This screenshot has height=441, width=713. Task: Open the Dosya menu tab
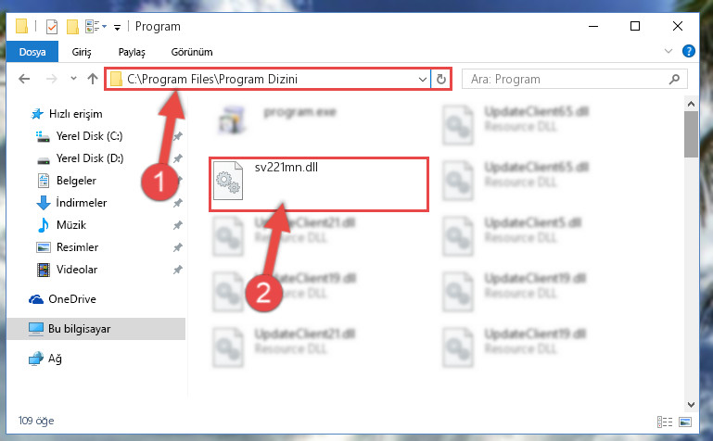pyautogui.click(x=32, y=52)
